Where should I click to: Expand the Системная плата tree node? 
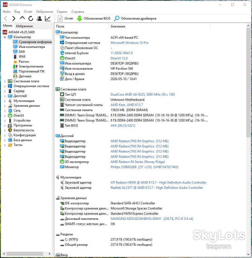click(5, 81)
